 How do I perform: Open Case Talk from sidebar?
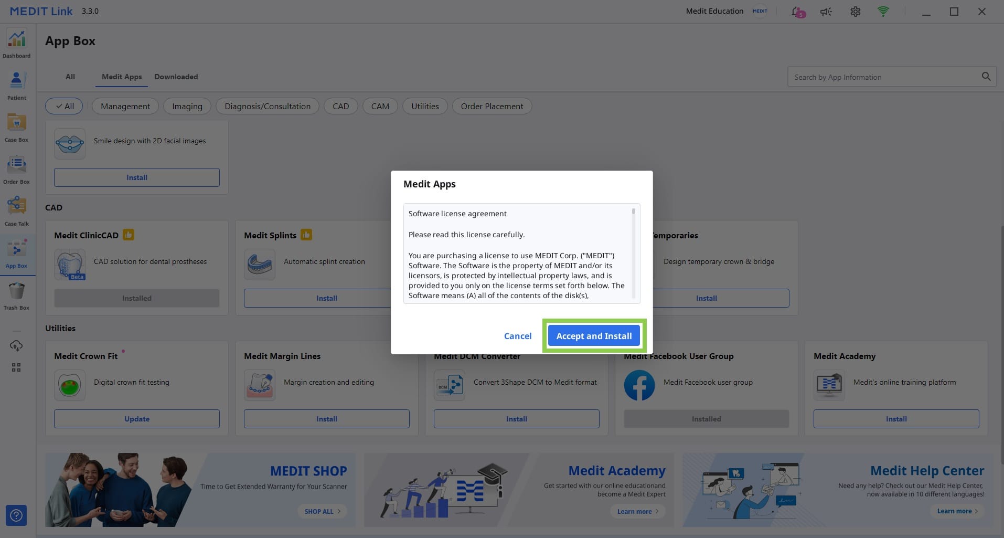17,212
